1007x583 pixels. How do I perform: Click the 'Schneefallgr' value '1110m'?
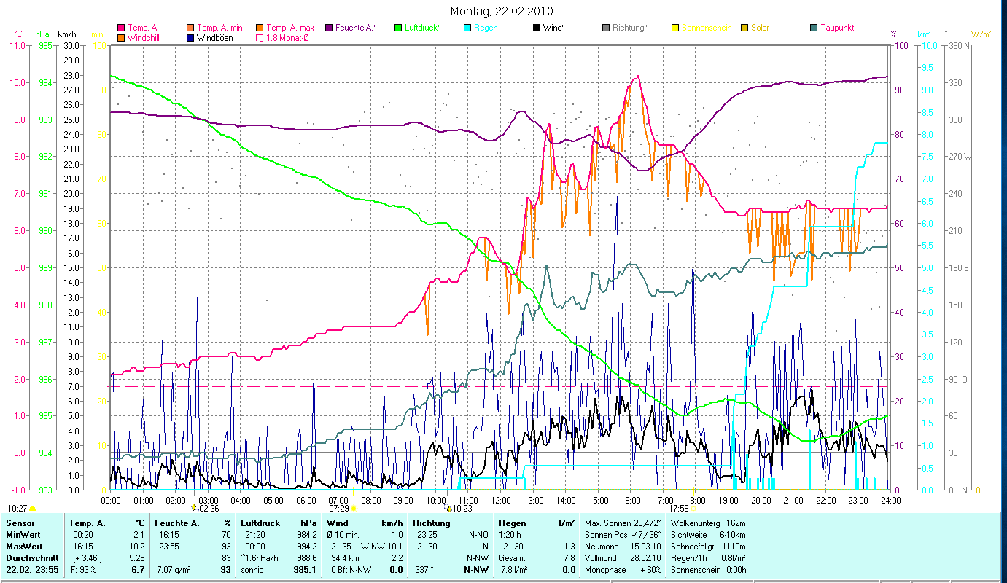coord(734,546)
